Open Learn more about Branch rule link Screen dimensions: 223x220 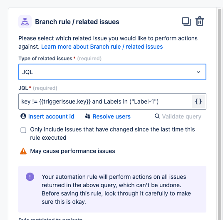(102, 47)
